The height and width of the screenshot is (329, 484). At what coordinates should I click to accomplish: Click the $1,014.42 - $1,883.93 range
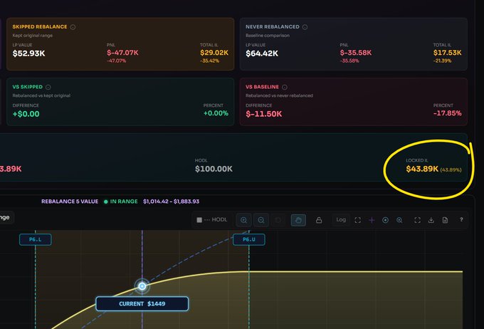[171, 202]
